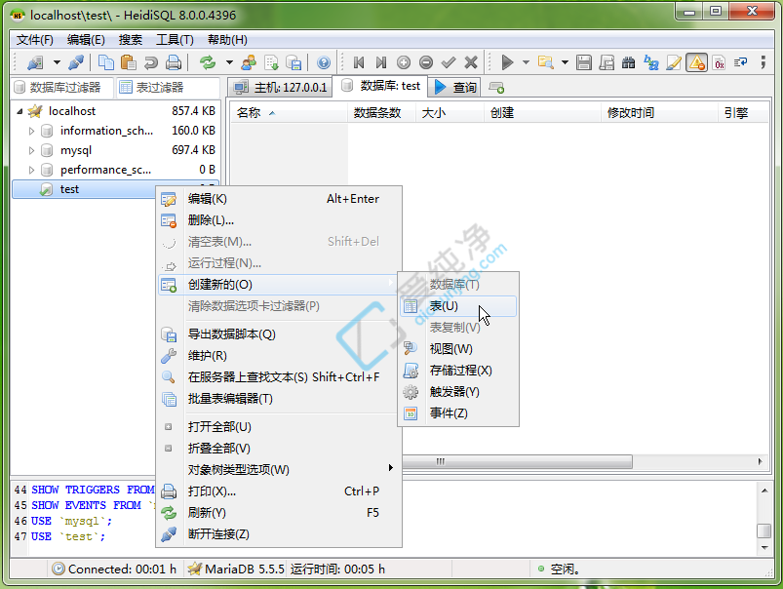Expand the information_sch... database node
Viewport: 783px width, 589px height.
31,131
